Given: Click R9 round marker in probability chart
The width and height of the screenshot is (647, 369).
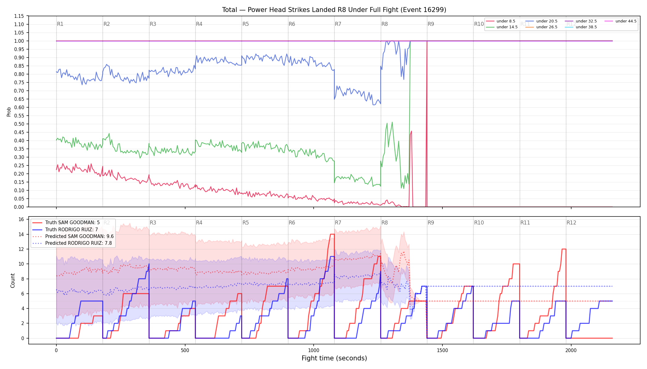Looking at the screenshot, I should [431, 24].
